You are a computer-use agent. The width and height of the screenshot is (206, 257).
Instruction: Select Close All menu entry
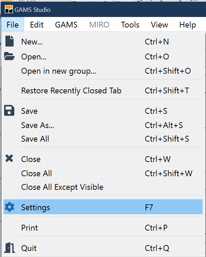point(36,173)
